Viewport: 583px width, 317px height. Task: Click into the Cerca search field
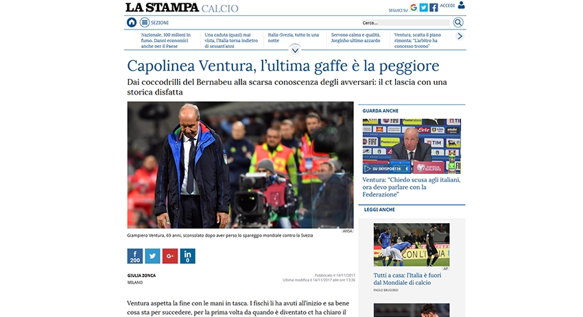point(405,23)
